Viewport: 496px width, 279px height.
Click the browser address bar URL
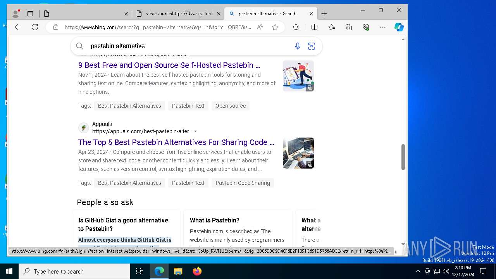(x=158, y=27)
